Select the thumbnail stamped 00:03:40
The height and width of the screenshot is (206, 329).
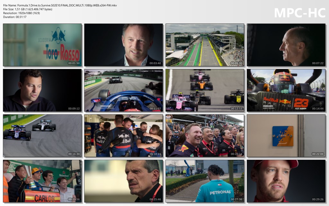(x=123, y=45)
